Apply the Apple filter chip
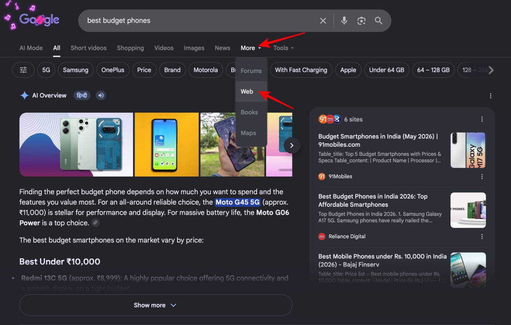Image resolution: width=511 pixels, height=325 pixels. [x=348, y=70]
